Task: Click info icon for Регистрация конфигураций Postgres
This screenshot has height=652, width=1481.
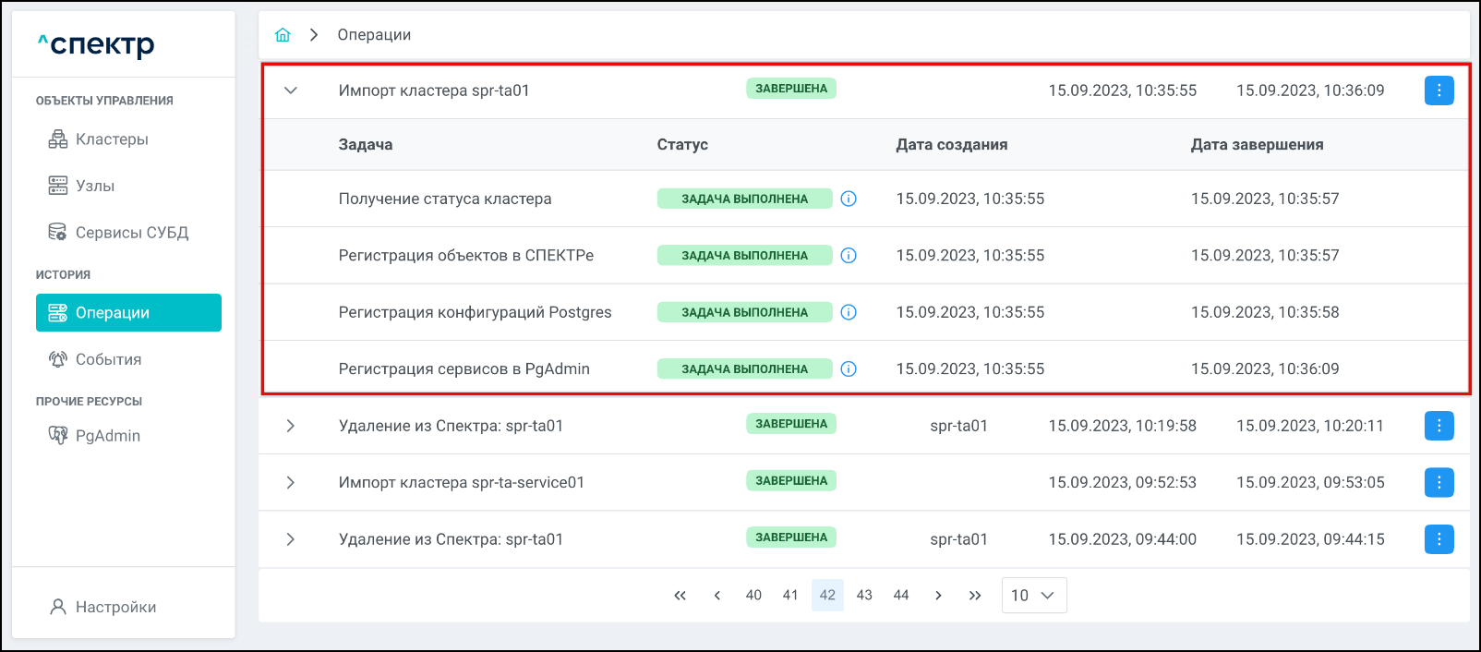Action: (x=849, y=312)
